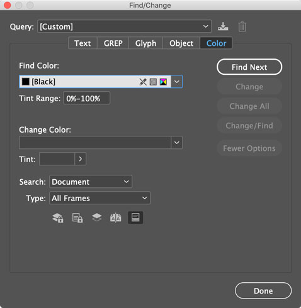Open the Query dropdown showing [Custom]

(124, 26)
